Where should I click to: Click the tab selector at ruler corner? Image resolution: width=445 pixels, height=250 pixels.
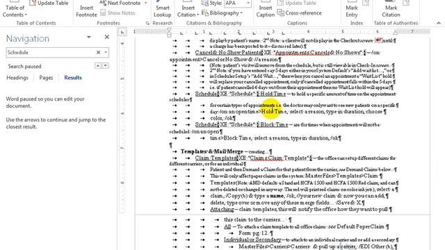(x=122, y=32)
